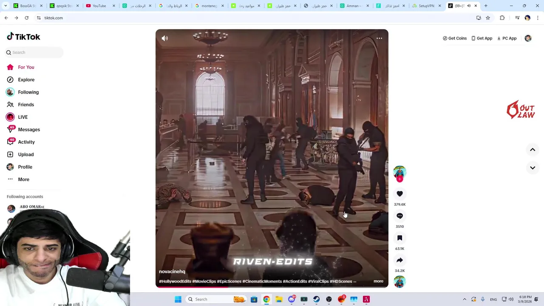544x306 pixels.
Task: Open the Windows Start menu
Action: 178,299
